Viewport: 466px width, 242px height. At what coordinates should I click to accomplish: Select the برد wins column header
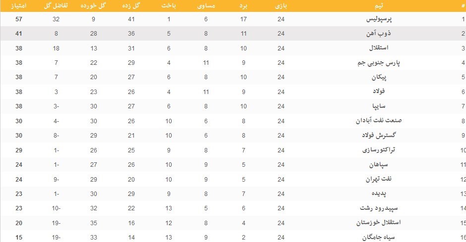tap(243, 5)
